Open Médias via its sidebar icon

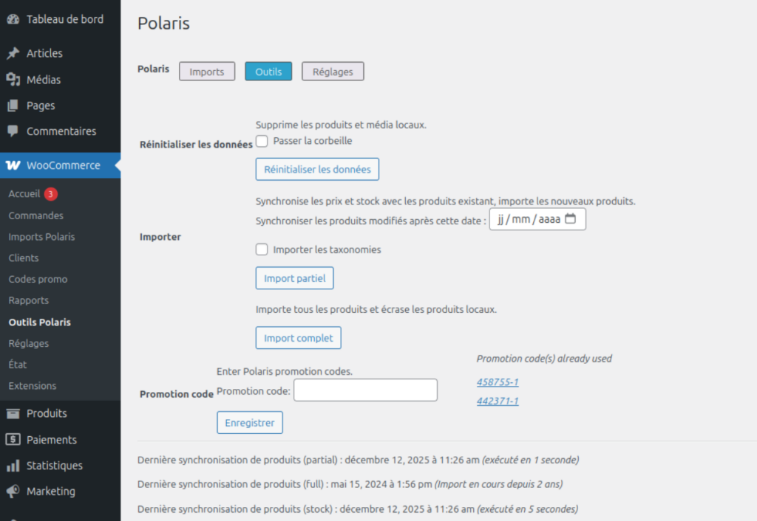(13, 80)
